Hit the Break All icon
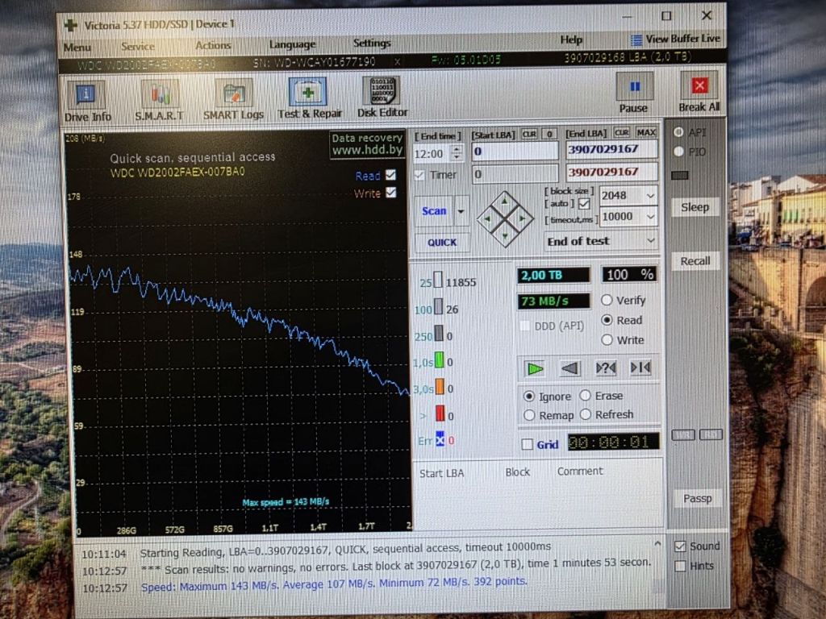This screenshot has height=619, width=826. [x=699, y=93]
